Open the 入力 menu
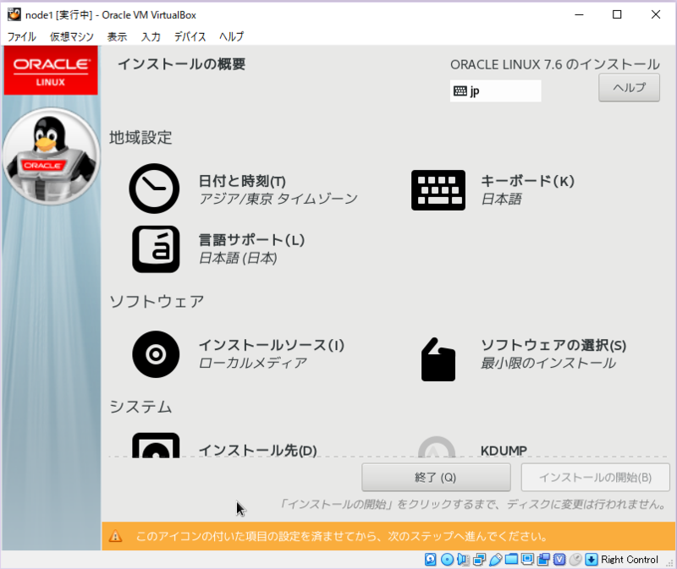The width and height of the screenshot is (677, 569). (x=151, y=36)
